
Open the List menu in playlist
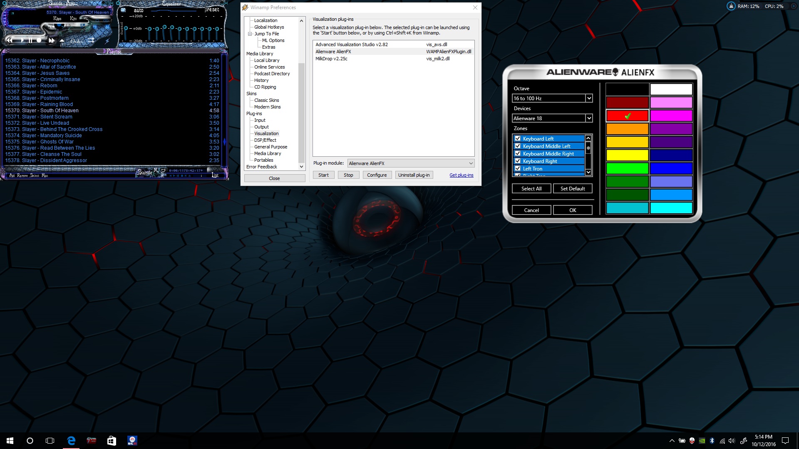point(215,175)
